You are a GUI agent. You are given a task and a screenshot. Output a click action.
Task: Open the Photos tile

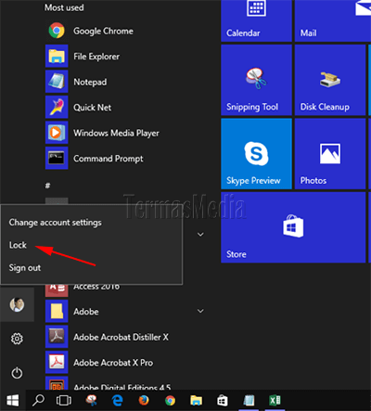[x=330, y=154]
